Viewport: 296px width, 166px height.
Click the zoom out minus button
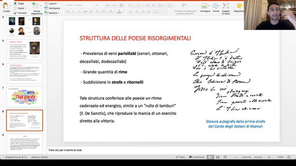(235, 157)
